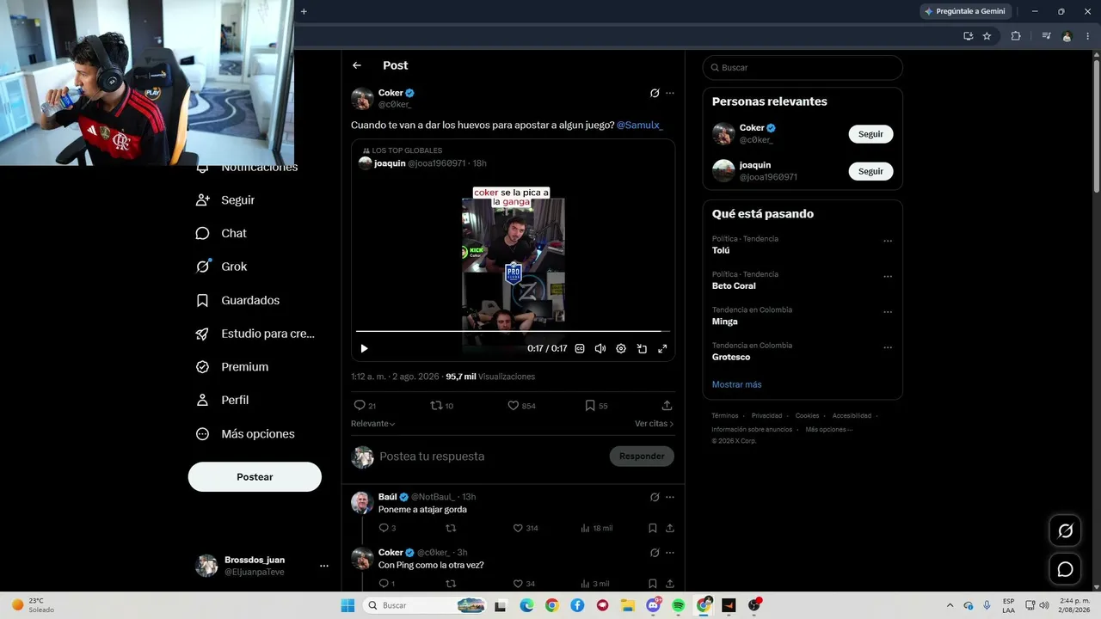This screenshot has width=1101, height=619.
Task: Mute the video volume
Action: tap(600, 348)
